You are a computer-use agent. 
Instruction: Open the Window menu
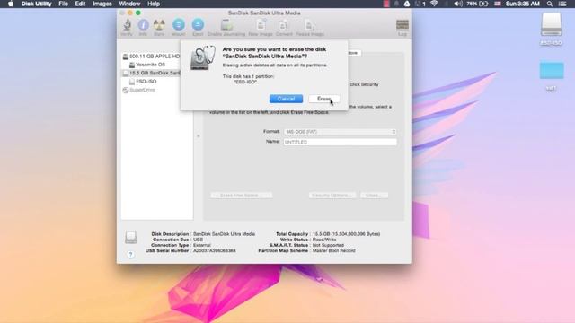tap(129, 4)
